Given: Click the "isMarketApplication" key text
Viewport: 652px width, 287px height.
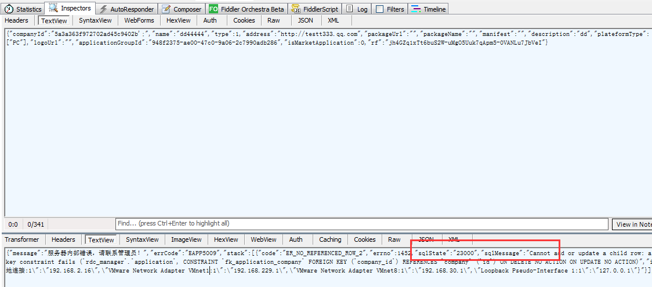Looking at the screenshot, I should click(320, 43).
